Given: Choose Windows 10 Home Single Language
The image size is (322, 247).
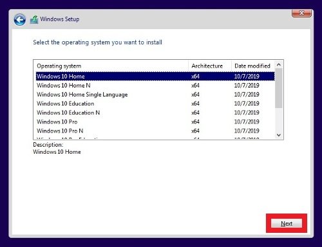Looking at the screenshot, I should [x=155, y=95].
